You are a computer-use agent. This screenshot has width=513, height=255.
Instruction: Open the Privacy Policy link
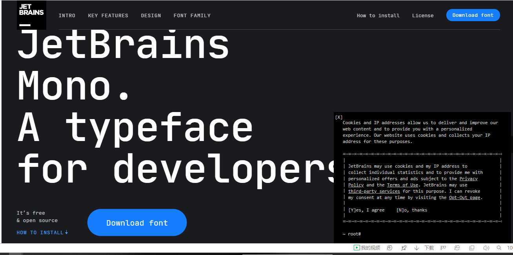coord(469,179)
